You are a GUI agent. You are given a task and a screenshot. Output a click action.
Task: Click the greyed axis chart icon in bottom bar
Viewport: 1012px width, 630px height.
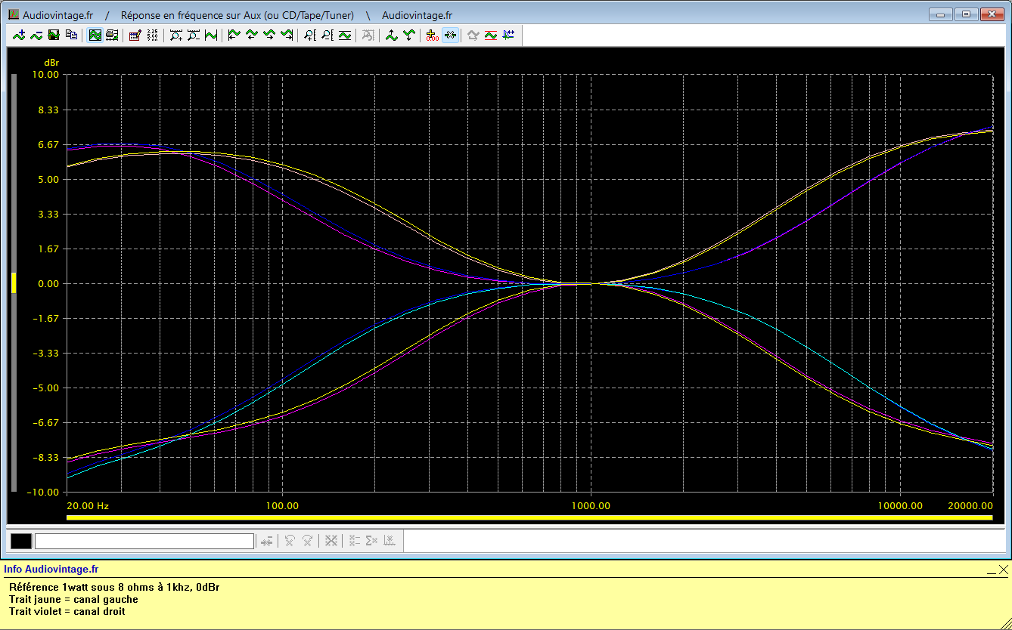[x=390, y=541]
